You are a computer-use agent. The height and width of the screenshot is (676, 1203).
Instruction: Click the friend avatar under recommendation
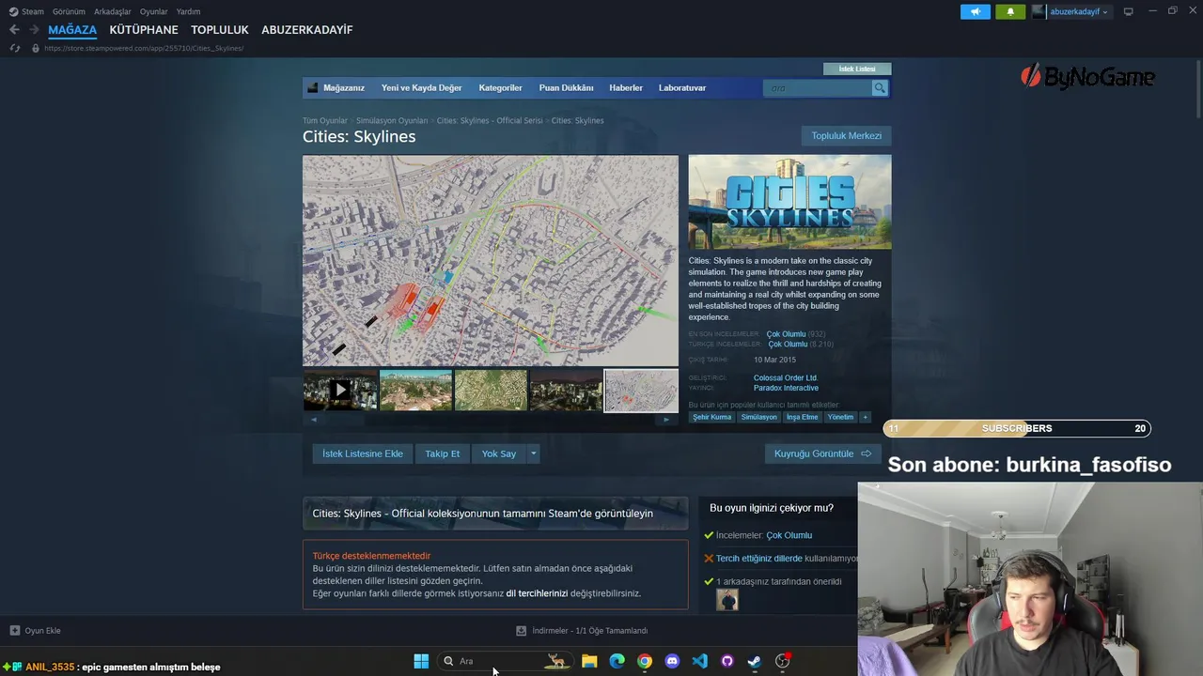pyautogui.click(x=727, y=599)
